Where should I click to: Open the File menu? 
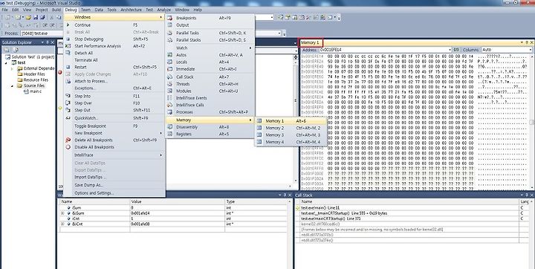pyautogui.click(x=4, y=10)
